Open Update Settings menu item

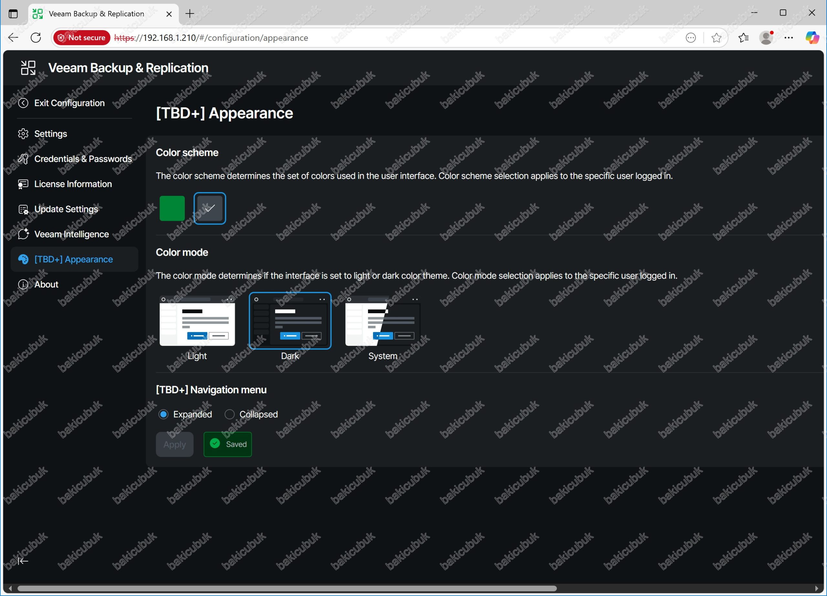pos(74,209)
